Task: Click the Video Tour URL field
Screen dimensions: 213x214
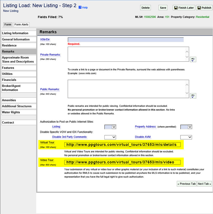Action: (x=122, y=162)
